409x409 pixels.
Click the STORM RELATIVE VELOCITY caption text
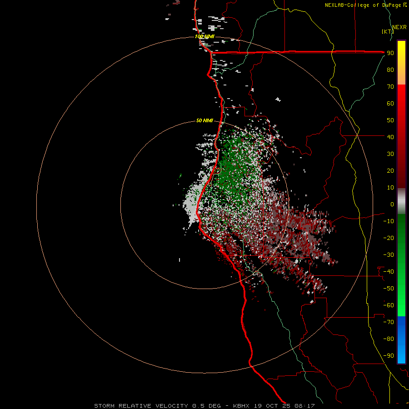(x=141, y=406)
